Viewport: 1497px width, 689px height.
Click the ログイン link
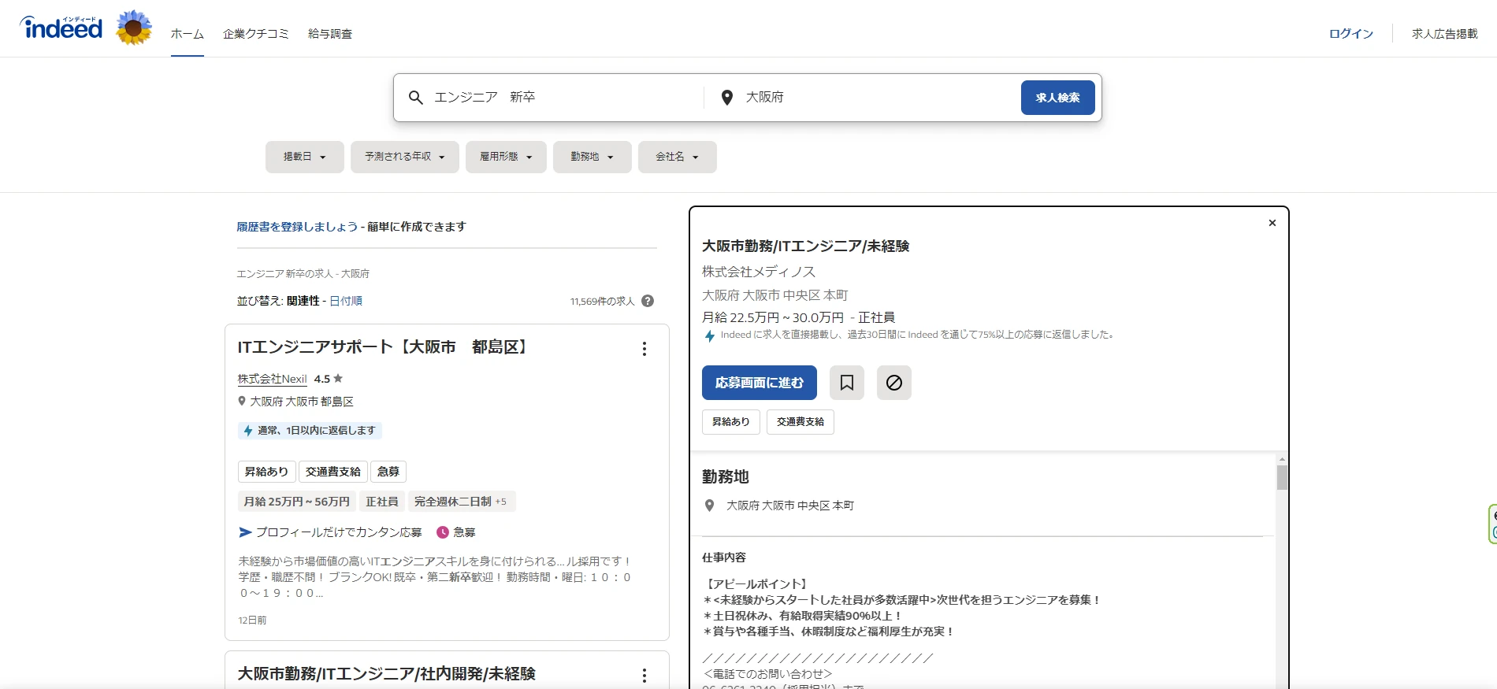[1351, 34]
